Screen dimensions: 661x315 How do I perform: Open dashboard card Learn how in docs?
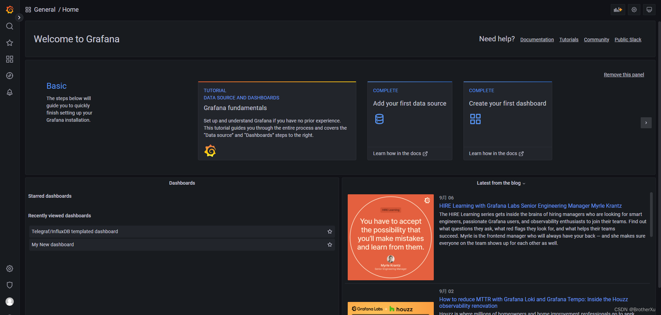tap(496, 153)
